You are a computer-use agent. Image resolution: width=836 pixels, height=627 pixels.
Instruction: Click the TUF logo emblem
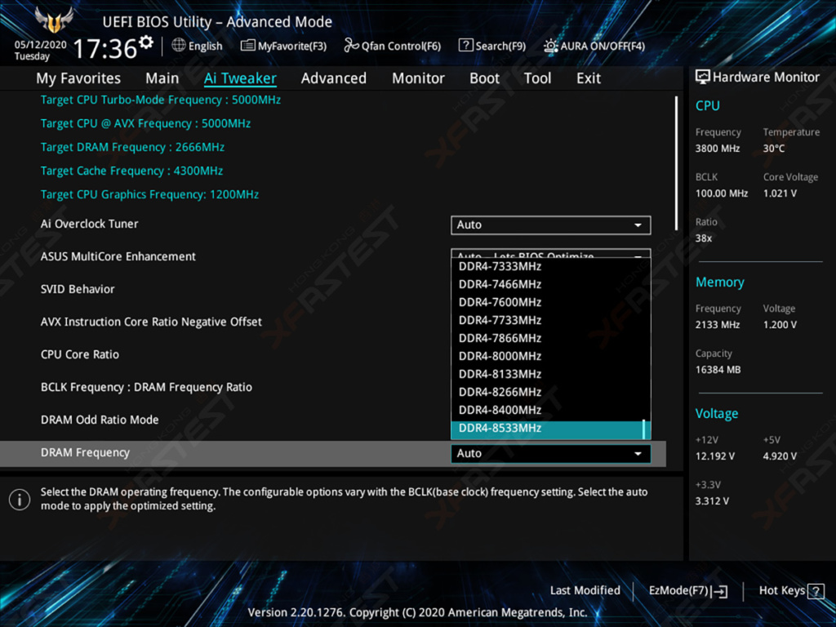tap(53, 20)
